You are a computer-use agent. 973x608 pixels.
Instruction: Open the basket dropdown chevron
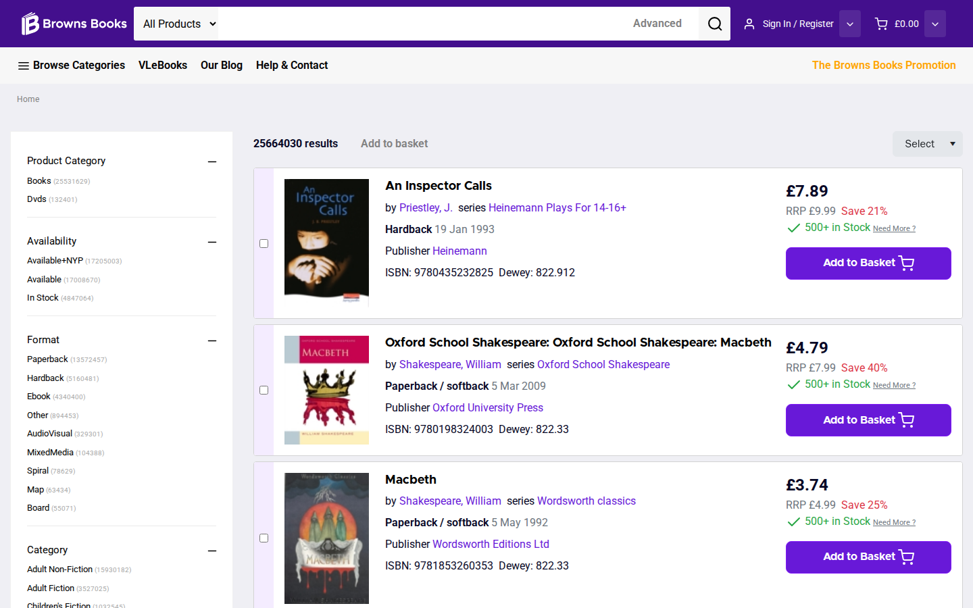pyautogui.click(x=935, y=24)
